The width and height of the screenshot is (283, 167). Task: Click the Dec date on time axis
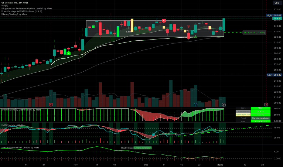click(146, 165)
